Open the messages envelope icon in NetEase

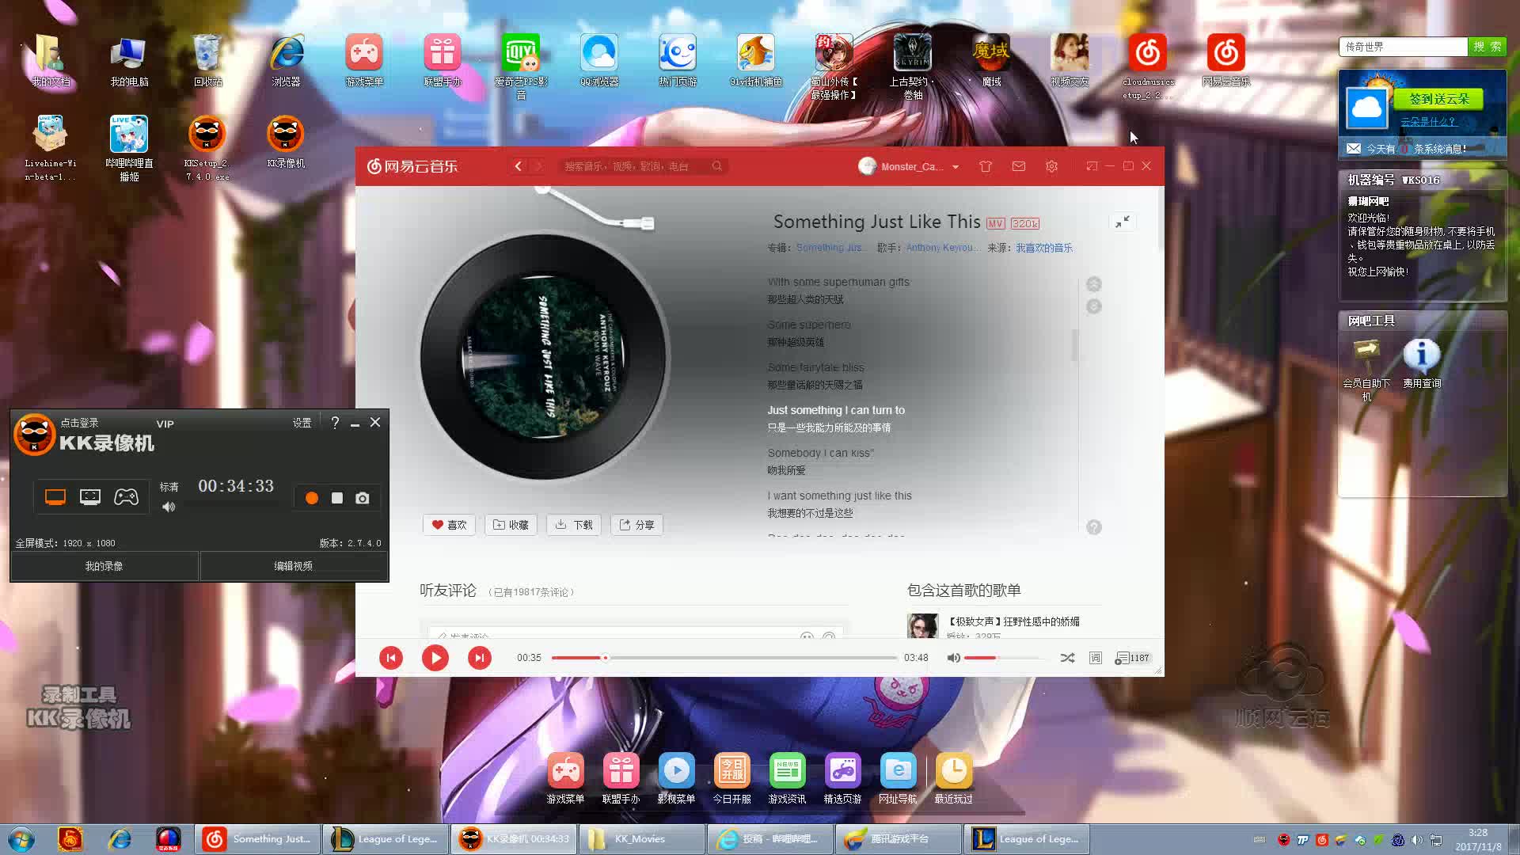(1019, 166)
